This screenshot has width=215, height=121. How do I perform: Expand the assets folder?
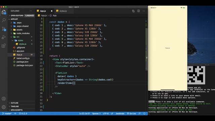(x=19, y=30)
